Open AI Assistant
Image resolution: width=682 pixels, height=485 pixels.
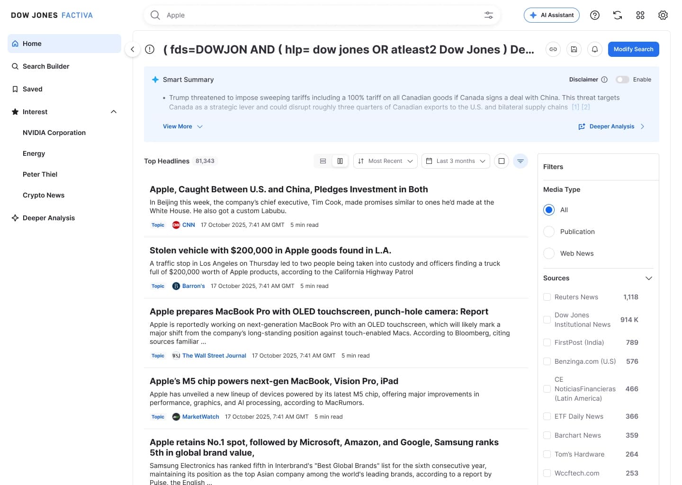(552, 15)
